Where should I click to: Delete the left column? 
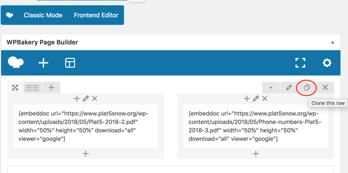94,99
